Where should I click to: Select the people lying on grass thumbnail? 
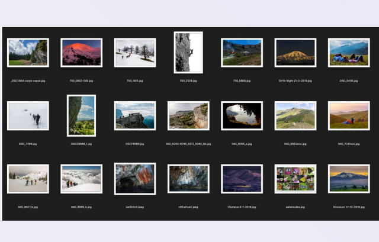(349, 53)
